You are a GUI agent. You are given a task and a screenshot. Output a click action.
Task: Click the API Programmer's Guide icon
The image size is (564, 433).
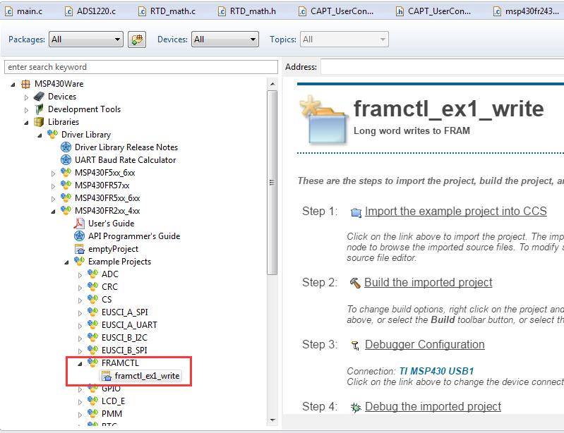tap(79, 236)
